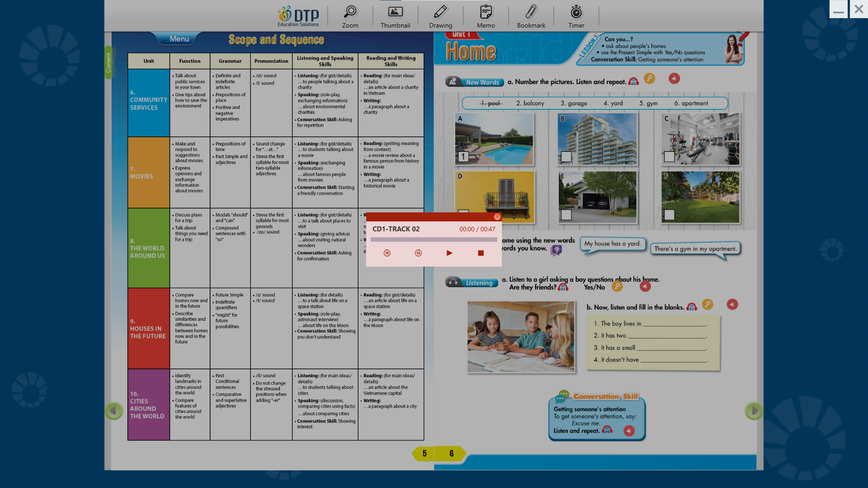
Task: Click the right arrow navigation button
Action: tap(754, 411)
